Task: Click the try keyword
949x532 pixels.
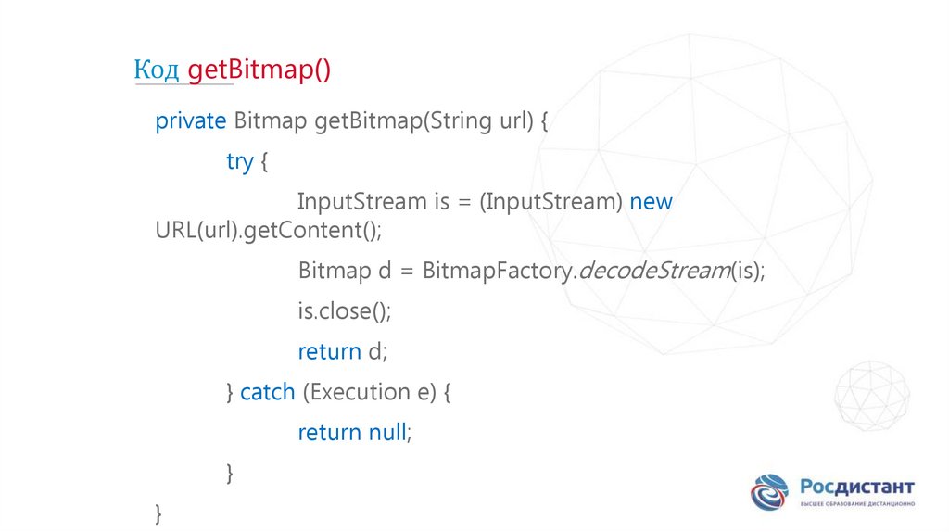Action: click(239, 161)
